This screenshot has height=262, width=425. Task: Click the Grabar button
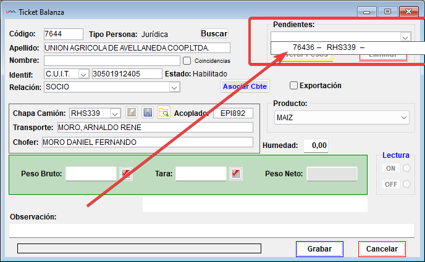pos(319,249)
